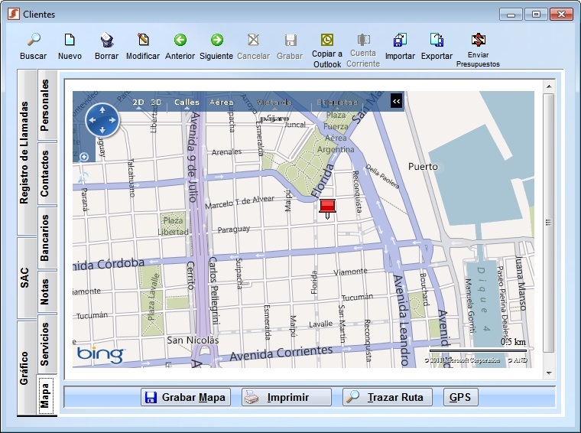The image size is (581, 433).
Task: Click Copiar a Outlook icon
Action: (327, 41)
